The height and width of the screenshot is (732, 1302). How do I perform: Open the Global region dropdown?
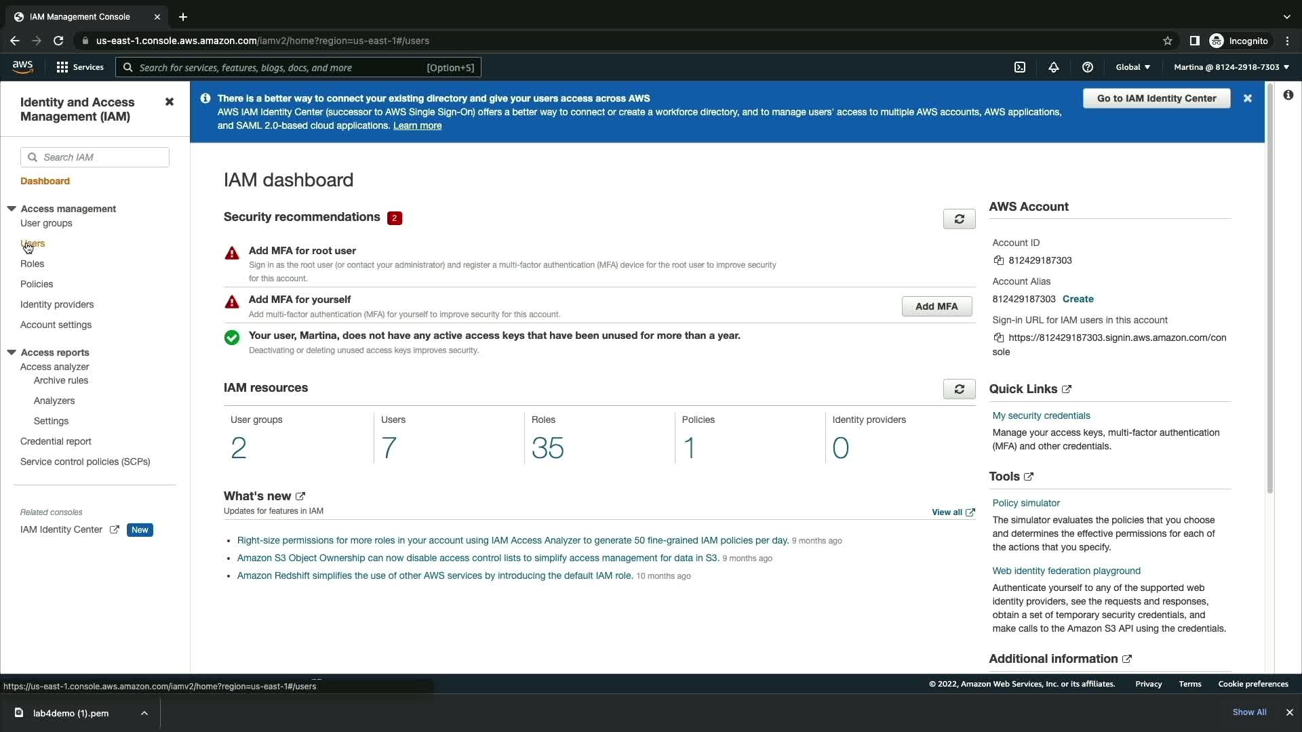point(1132,67)
